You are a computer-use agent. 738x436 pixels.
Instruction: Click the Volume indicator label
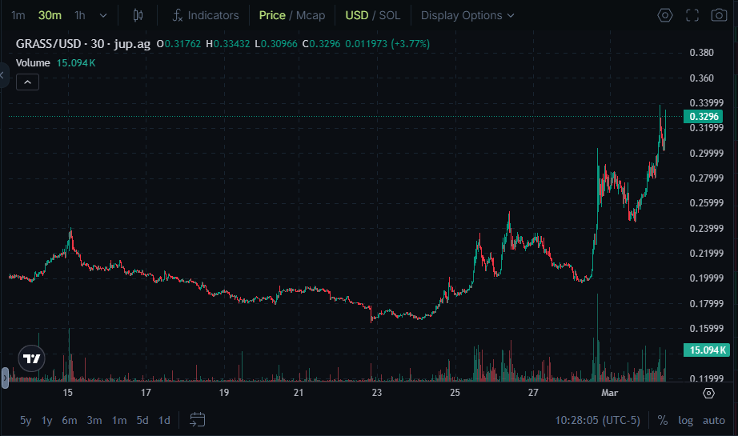point(33,63)
